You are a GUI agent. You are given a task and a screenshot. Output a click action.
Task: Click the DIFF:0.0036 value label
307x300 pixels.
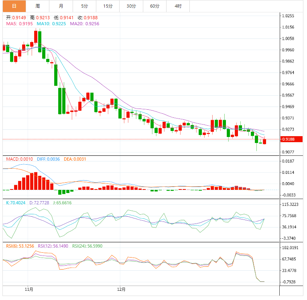pos(49,159)
